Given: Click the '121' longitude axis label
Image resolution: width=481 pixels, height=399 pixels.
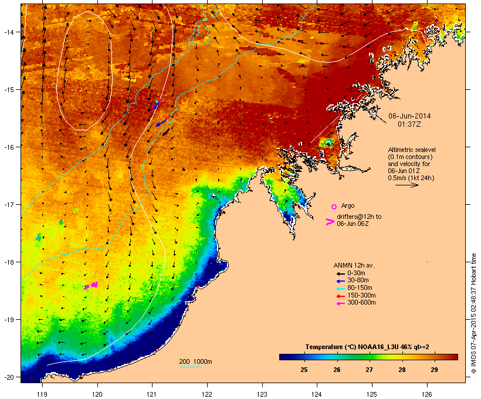Looking at the screenshot, I should coord(152,394).
